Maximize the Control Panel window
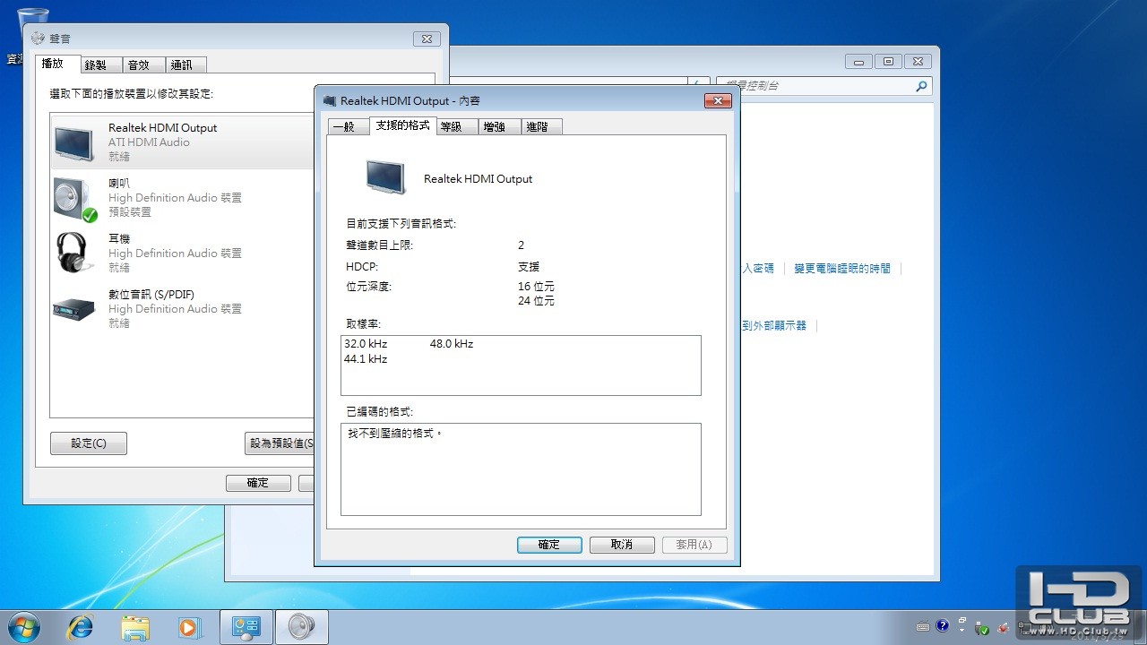The width and height of the screenshot is (1147, 645). coord(888,62)
